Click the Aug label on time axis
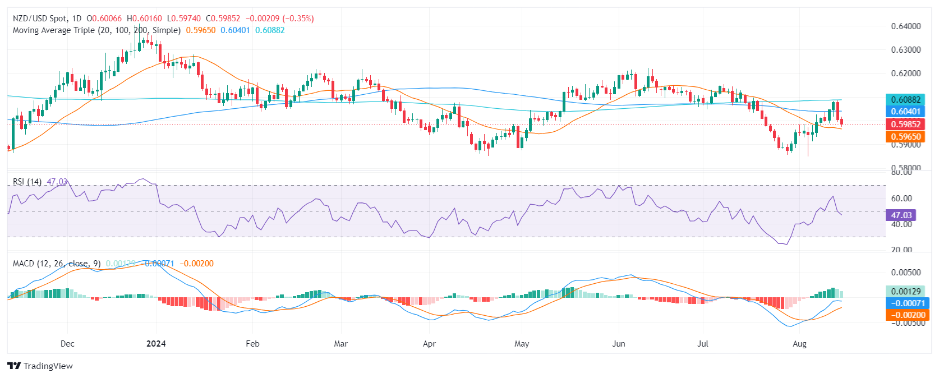 [x=799, y=344]
